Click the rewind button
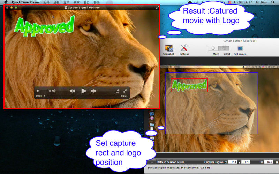This screenshot has height=174, width=279. click(72, 91)
